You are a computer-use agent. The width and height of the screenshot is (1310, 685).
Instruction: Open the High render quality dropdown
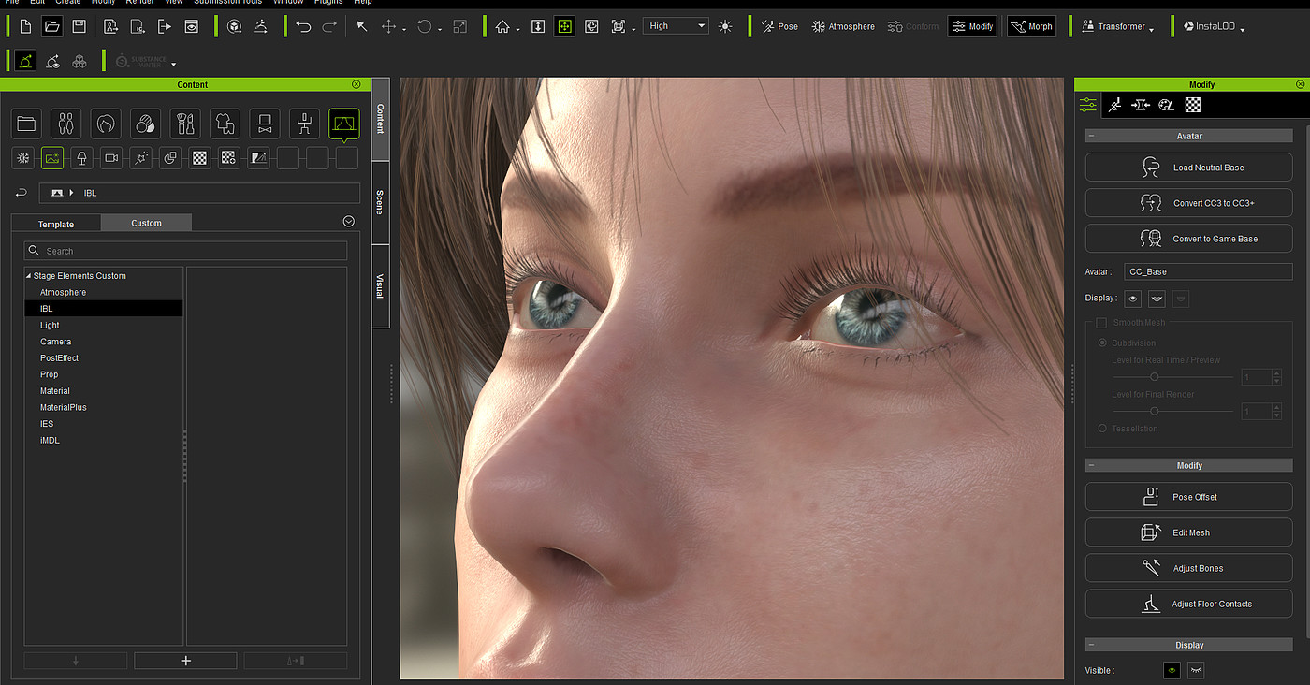click(x=676, y=26)
